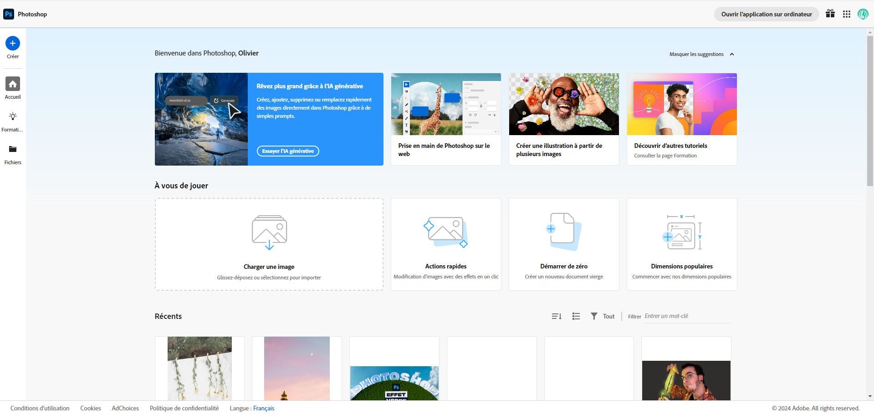Open recent file with pink sunset sky

click(297, 369)
